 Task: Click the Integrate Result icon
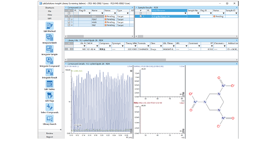(x=50, y=72)
